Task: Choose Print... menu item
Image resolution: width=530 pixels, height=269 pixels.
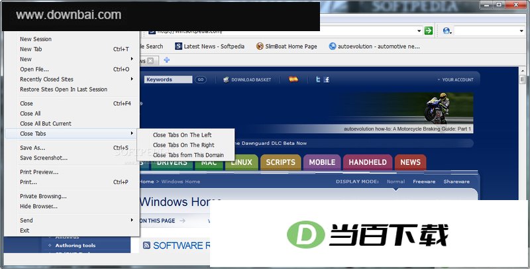Action: point(72,182)
